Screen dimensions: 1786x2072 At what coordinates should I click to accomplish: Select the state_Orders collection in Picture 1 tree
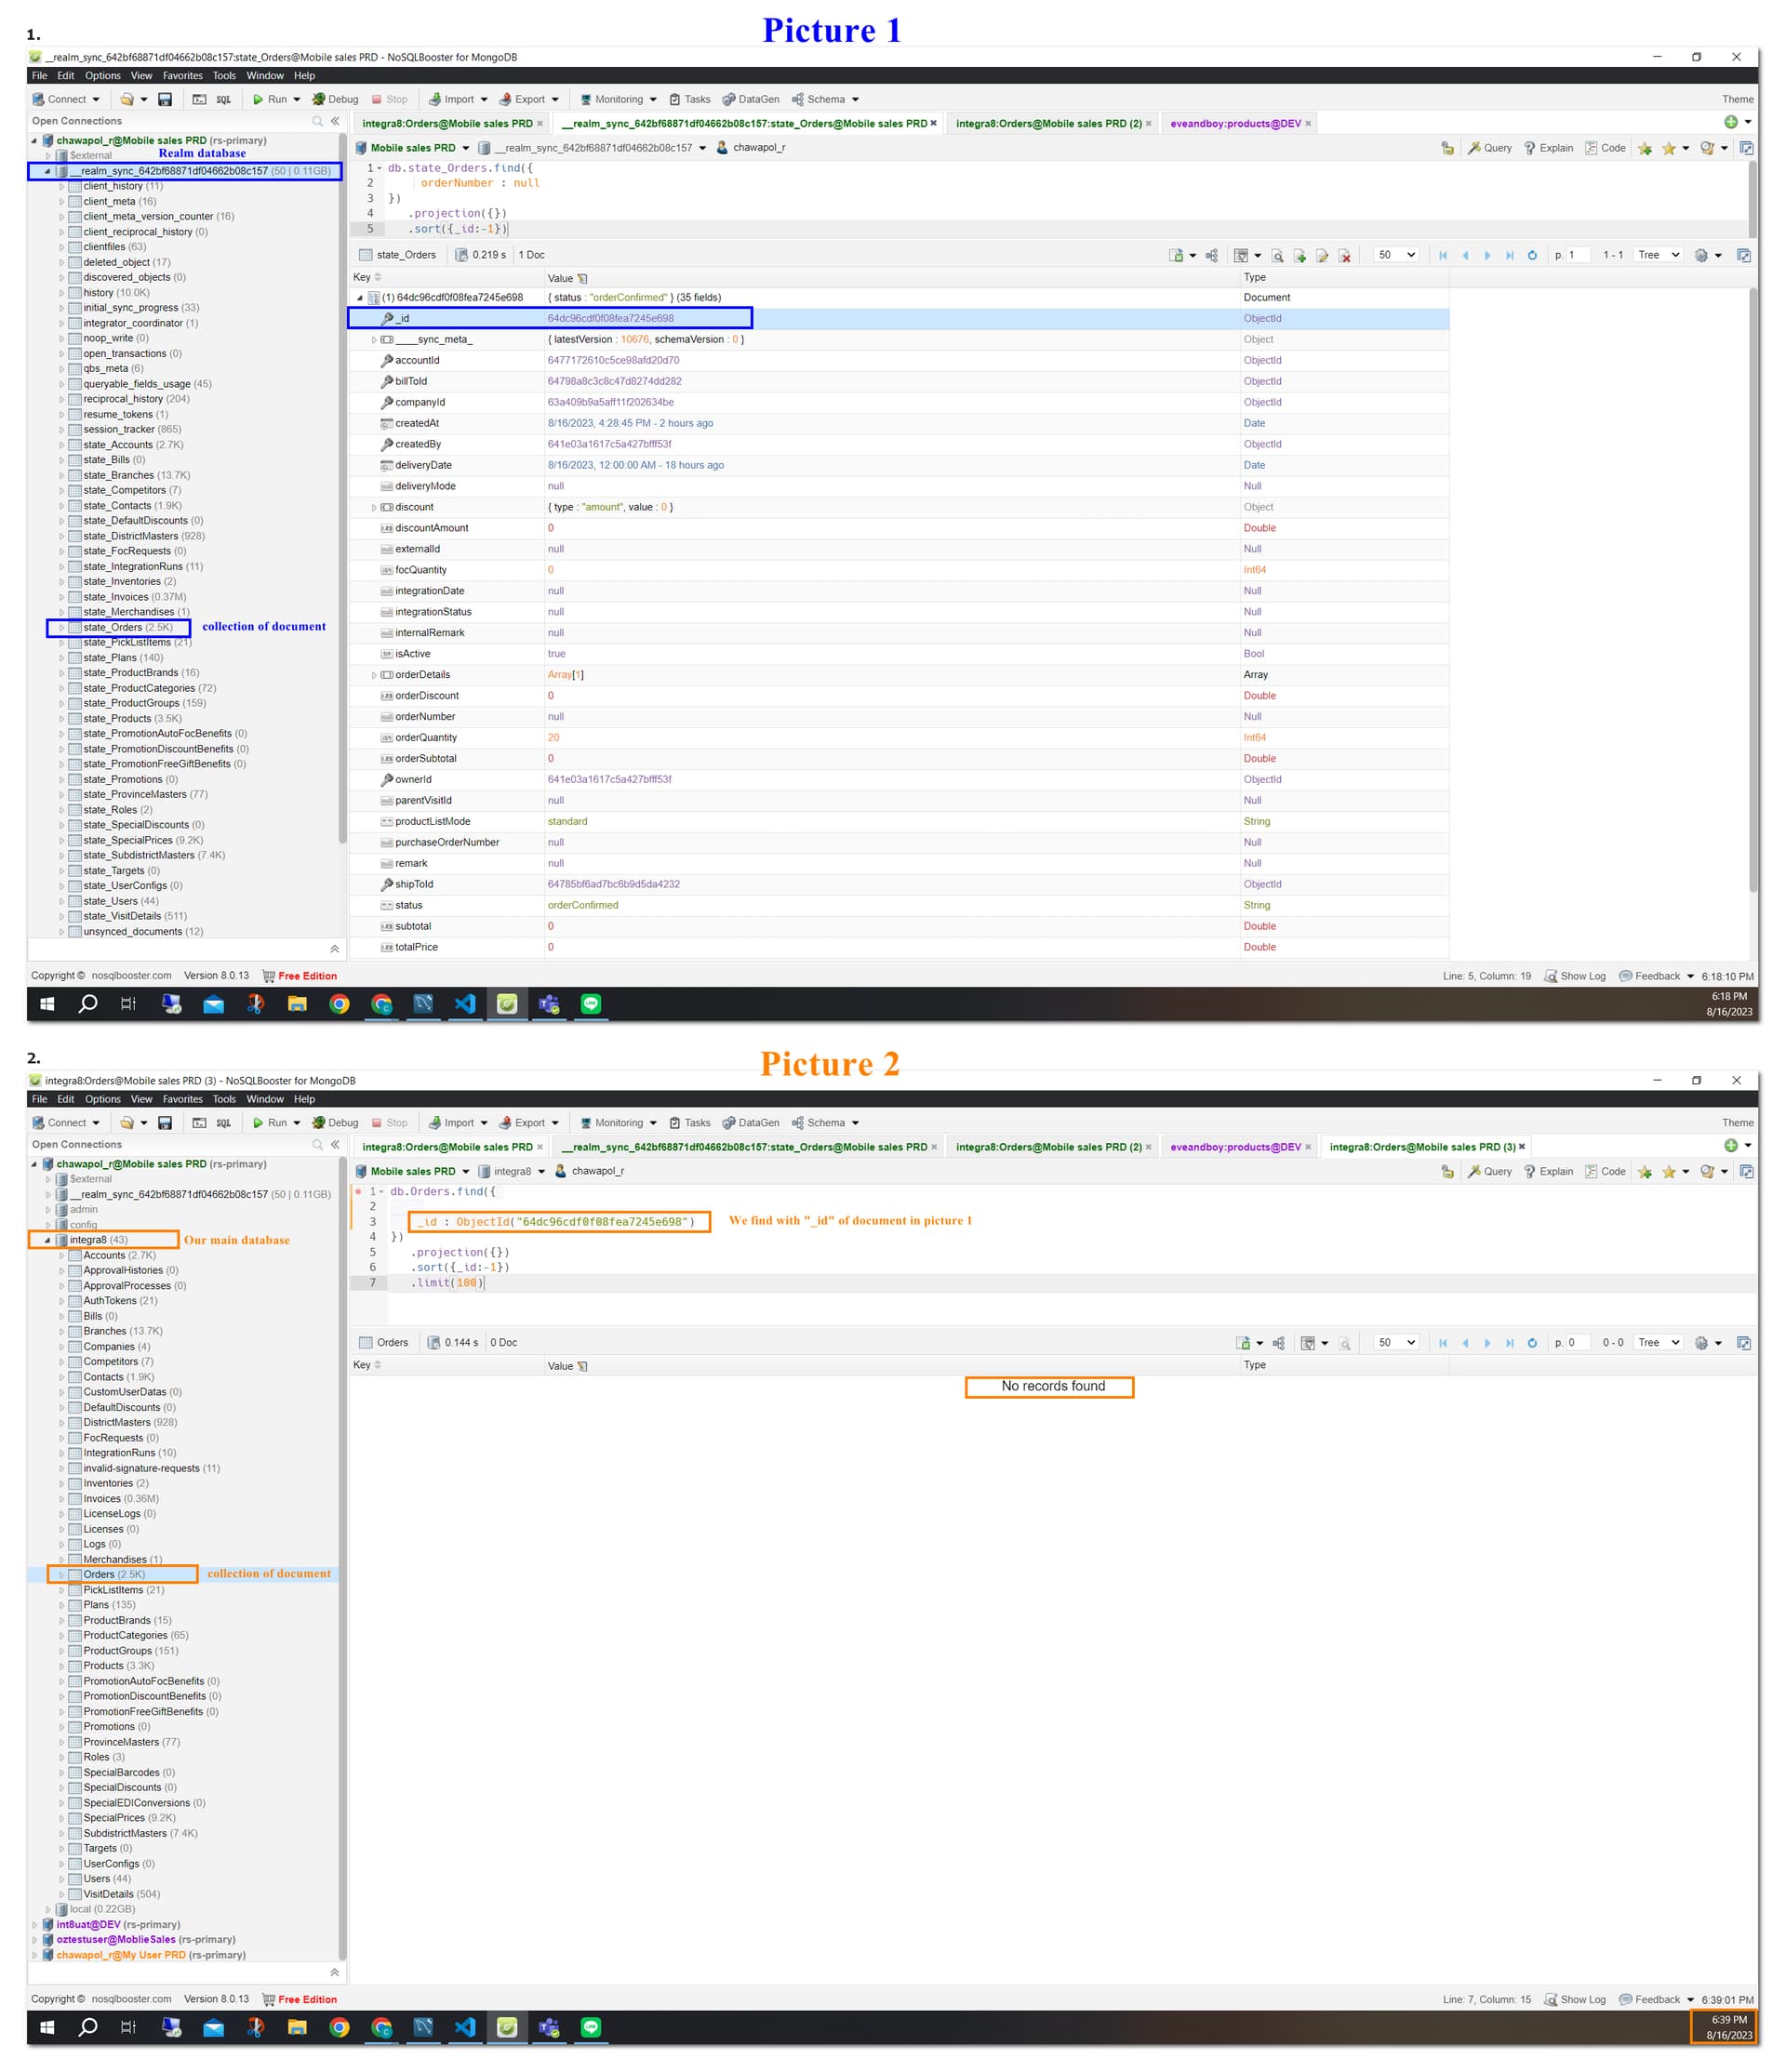click(112, 628)
